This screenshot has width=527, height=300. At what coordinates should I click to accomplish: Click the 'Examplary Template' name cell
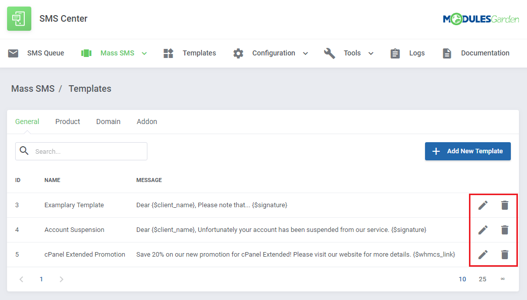pos(74,205)
